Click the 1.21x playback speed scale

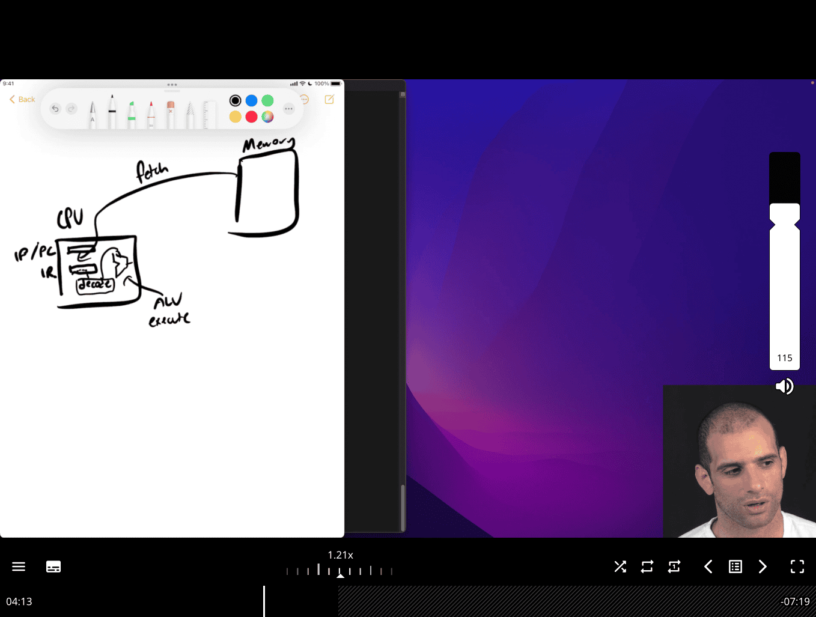coord(340,570)
